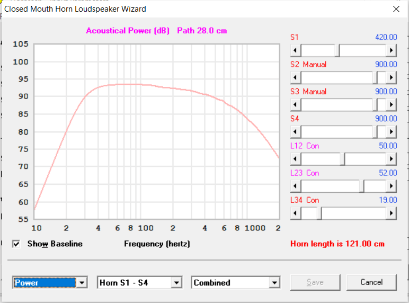The image size is (409, 303).
Task: Click the Horn length is 121.00 cm text
Action: (337, 244)
